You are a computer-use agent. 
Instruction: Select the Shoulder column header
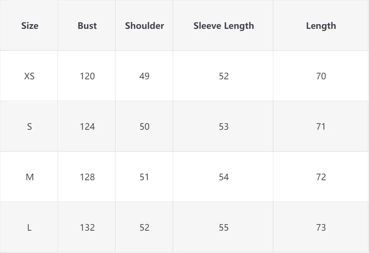(x=144, y=26)
